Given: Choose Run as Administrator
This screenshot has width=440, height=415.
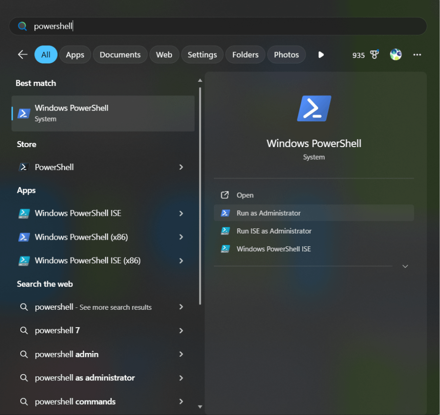Looking at the screenshot, I should [314, 213].
